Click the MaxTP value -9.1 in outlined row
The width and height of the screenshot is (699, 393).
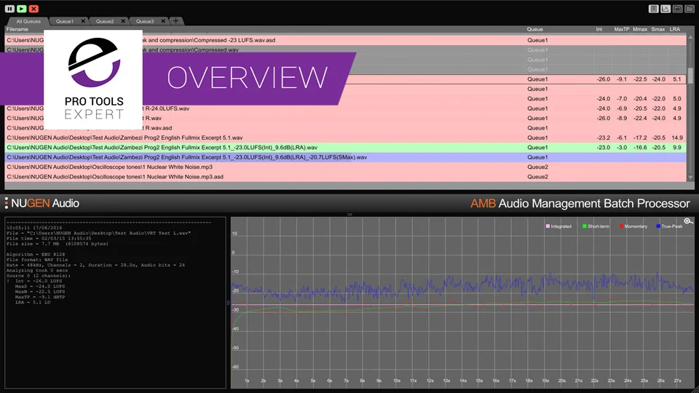coord(622,79)
